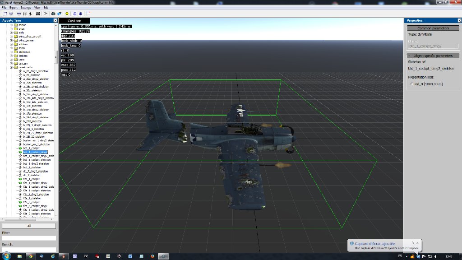Select the lod_0 [1000.00 m] radio button
The image size is (462, 260).
[412, 84]
